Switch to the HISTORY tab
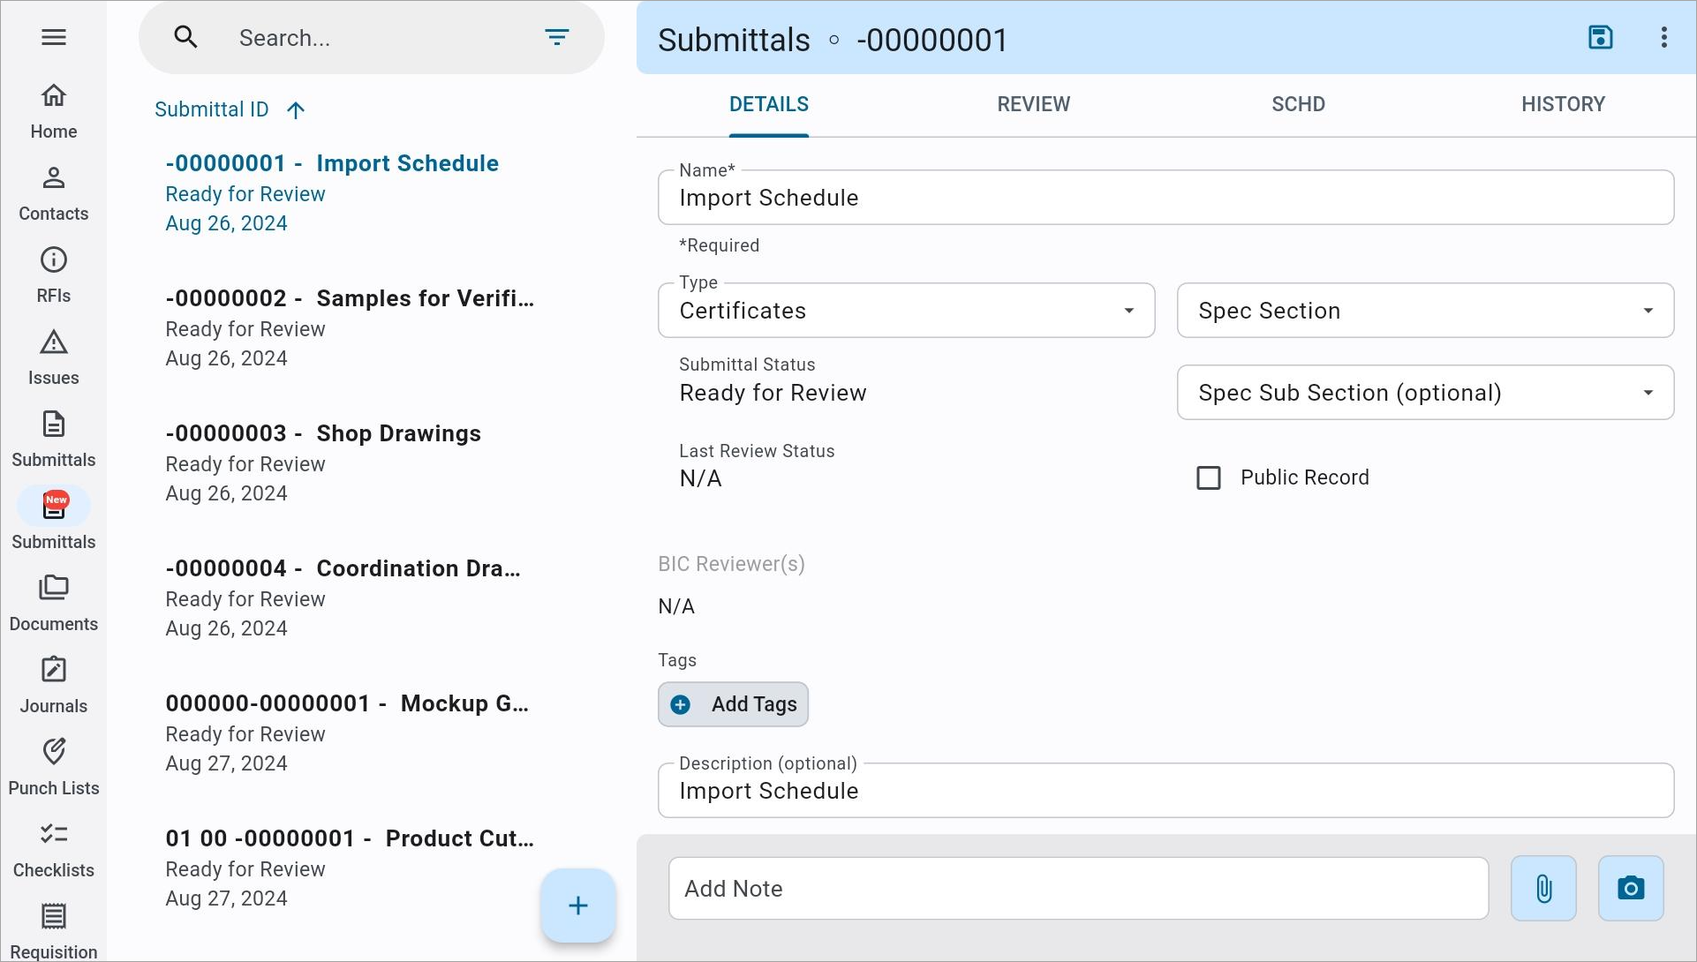The image size is (1697, 962). click(x=1563, y=105)
